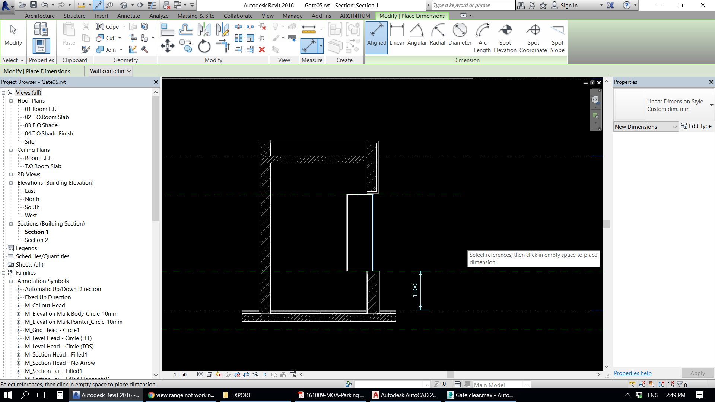Open Section 2 in Project Browser

click(36, 240)
